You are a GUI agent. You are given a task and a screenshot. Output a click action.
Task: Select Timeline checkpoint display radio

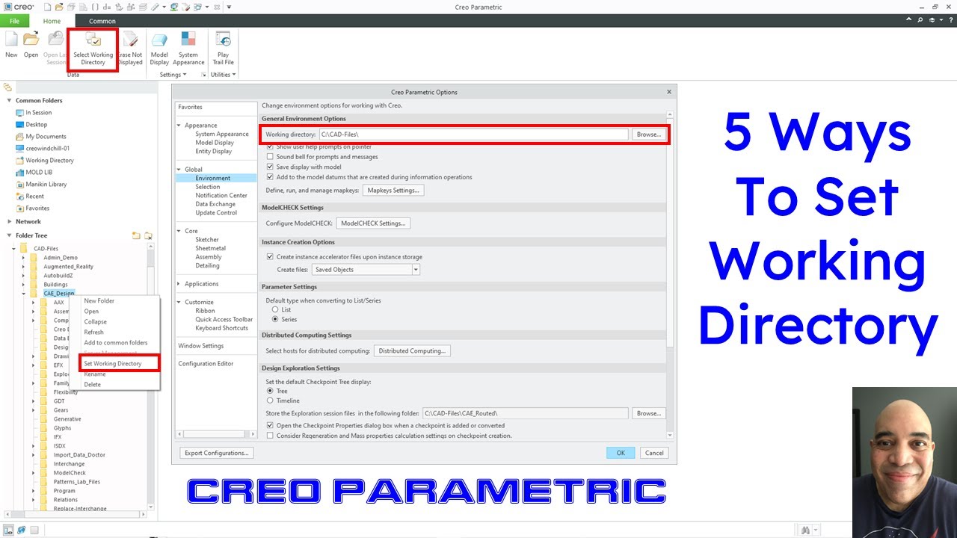pyautogui.click(x=270, y=401)
